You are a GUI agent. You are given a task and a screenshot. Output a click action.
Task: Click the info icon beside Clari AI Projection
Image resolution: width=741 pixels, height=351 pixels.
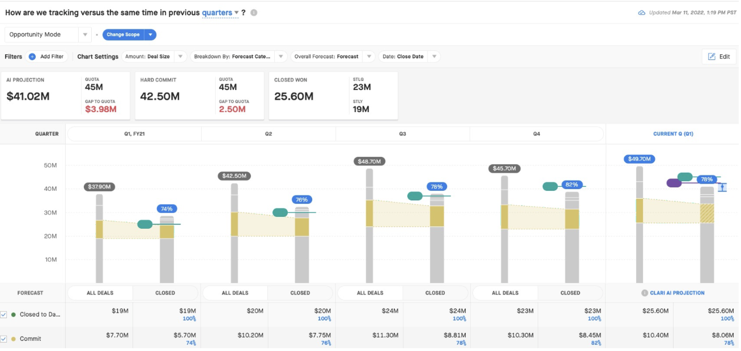click(645, 293)
